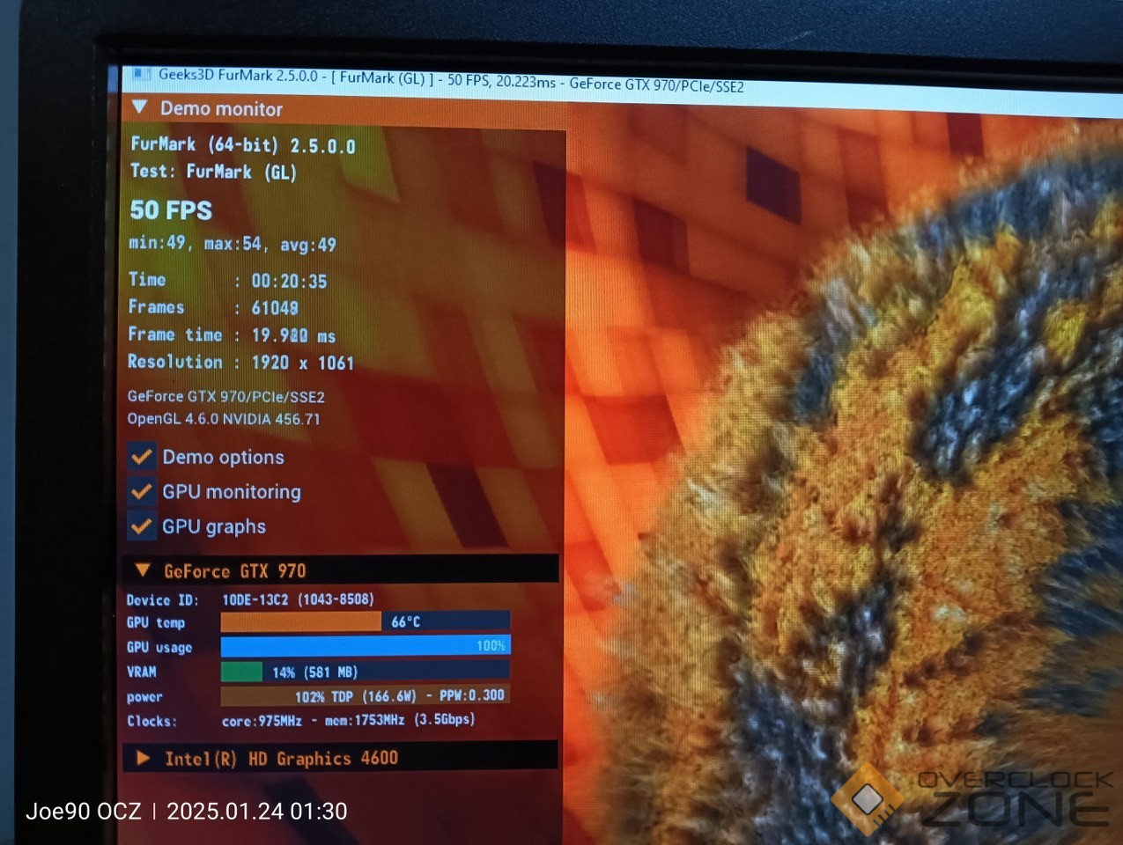Click the OpenGL 4.6.0 NVIDIA driver text
1123x845 pixels.
(x=224, y=419)
